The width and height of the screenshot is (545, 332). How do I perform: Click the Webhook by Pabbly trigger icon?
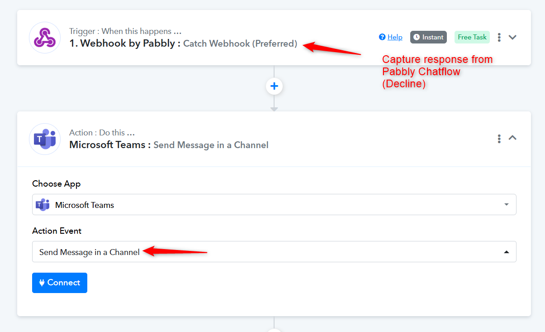(x=45, y=38)
